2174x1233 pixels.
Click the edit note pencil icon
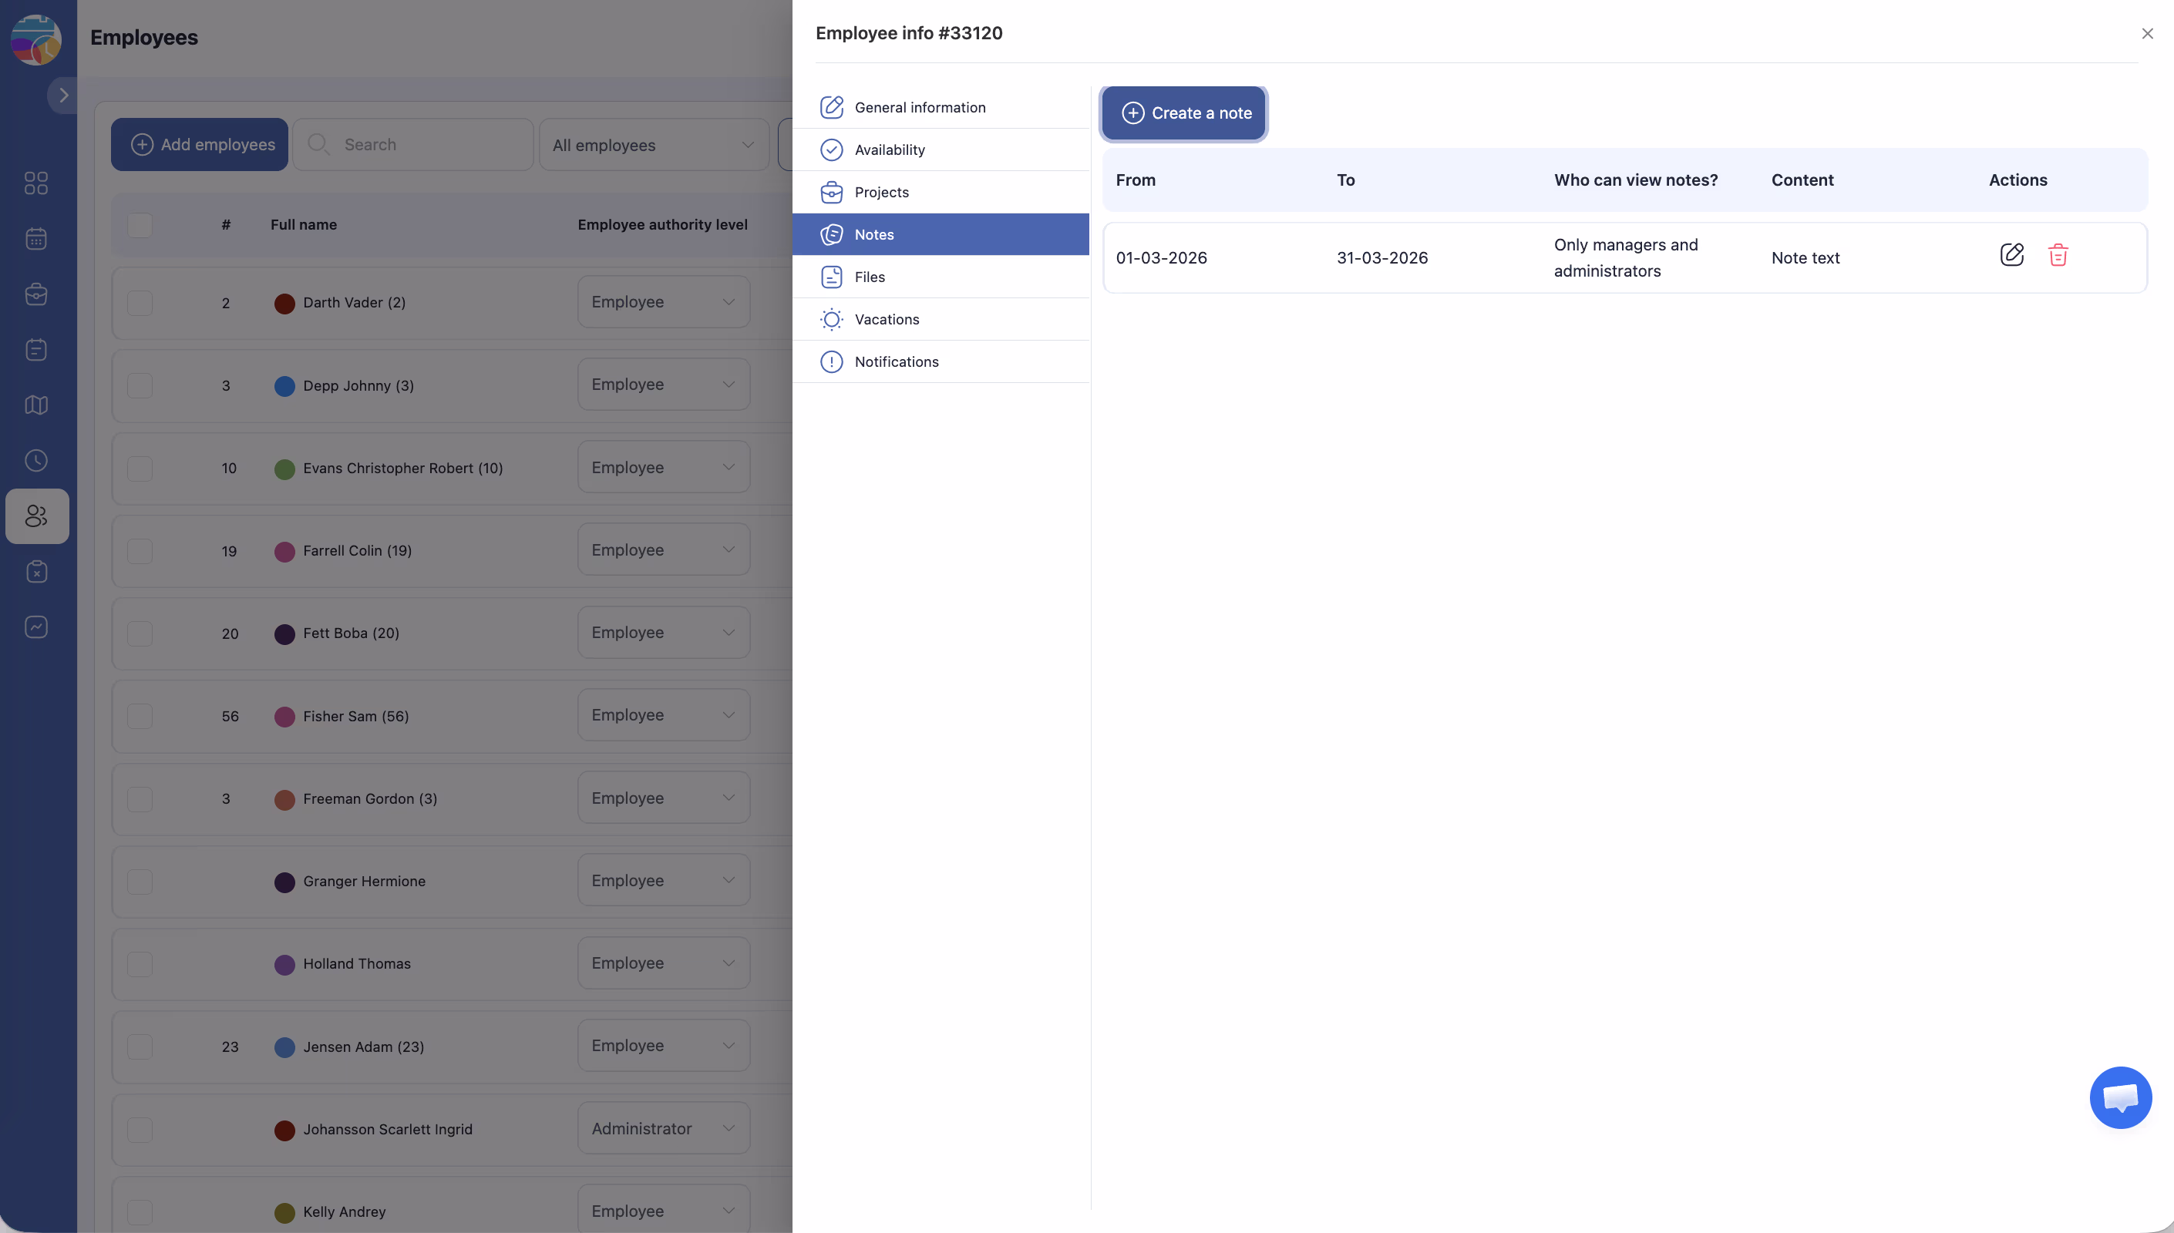click(x=2011, y=255)
